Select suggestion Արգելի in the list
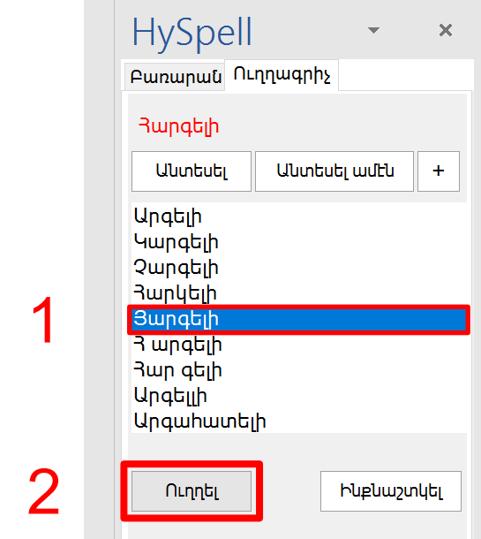This screenshot has width=481, height=539. click(x=298, y=216)
